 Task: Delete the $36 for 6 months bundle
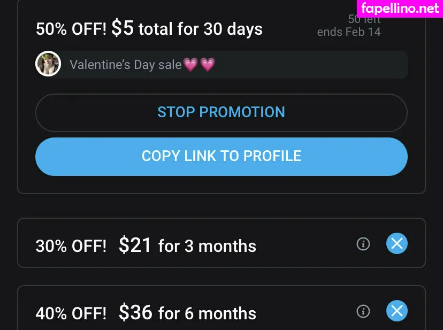pos(396,311)
